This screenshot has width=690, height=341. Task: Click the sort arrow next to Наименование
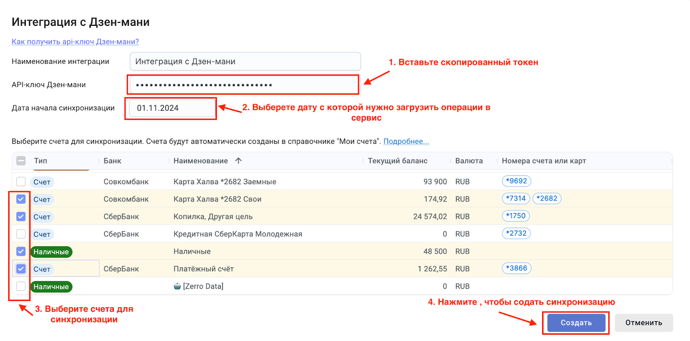238,161
